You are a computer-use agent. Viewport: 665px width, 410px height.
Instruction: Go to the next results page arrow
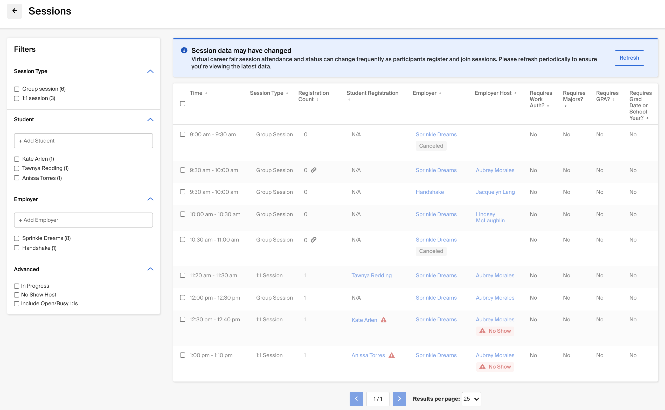coord(399,399)
